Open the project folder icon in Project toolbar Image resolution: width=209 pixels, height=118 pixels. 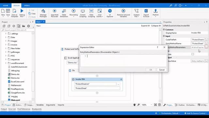pos(24,26)
